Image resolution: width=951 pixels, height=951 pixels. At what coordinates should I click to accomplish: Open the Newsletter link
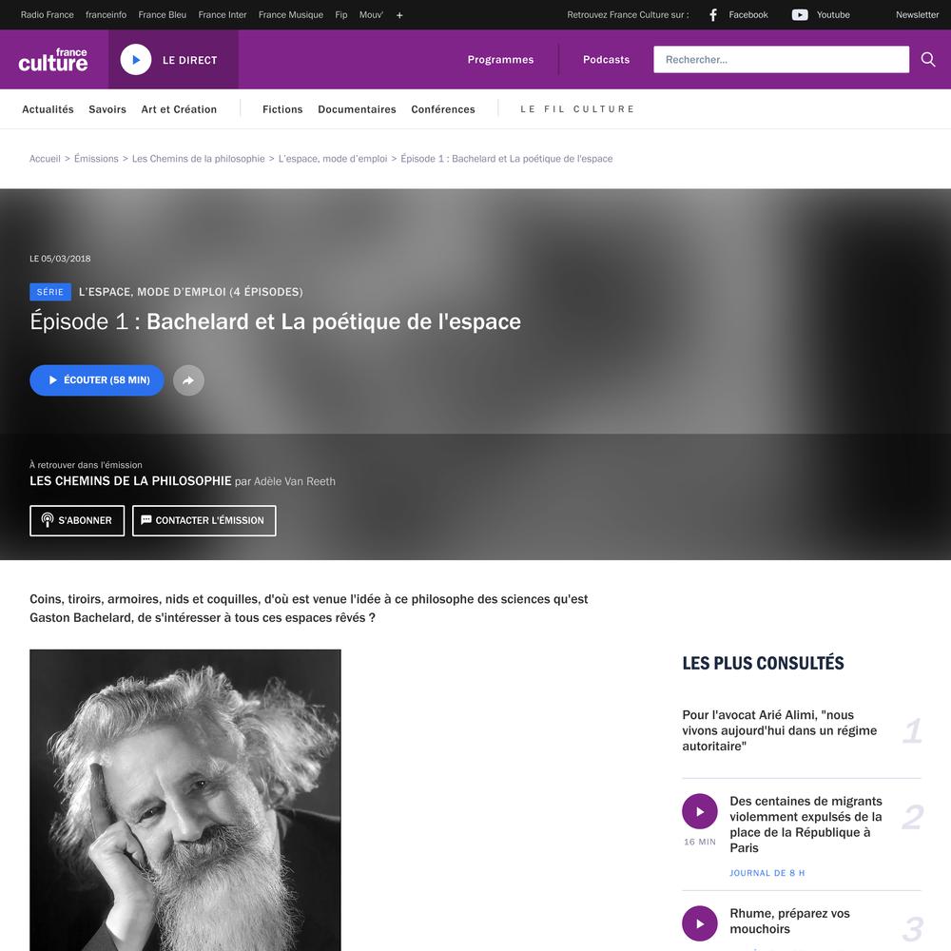point(917,14)
